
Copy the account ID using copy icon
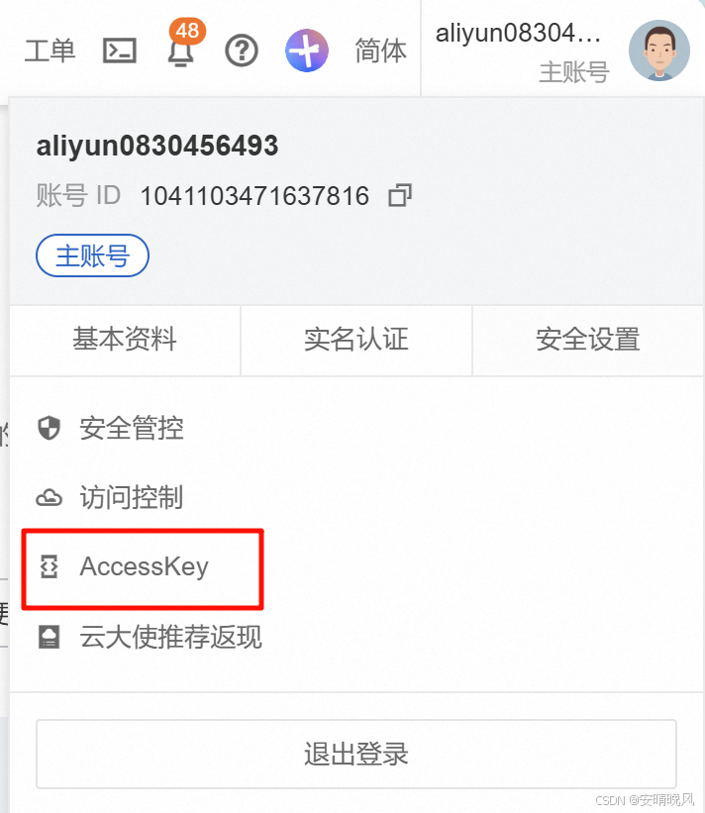tap(400, 195)
